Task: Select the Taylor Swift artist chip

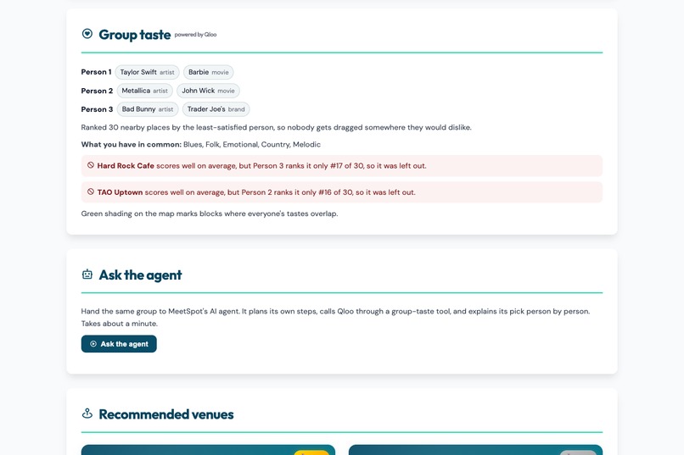Action: pyautogui.click(x=147, y=72)
